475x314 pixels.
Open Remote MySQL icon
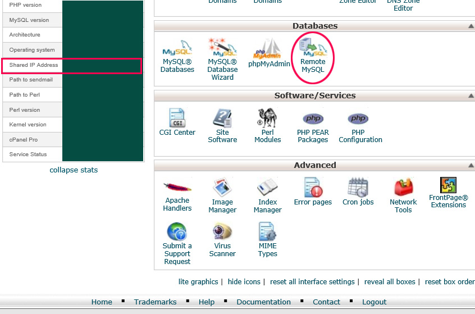click(x=313, y=47)
